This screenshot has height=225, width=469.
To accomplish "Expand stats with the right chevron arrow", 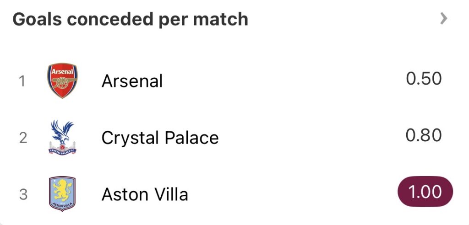I will pos(443,19).
